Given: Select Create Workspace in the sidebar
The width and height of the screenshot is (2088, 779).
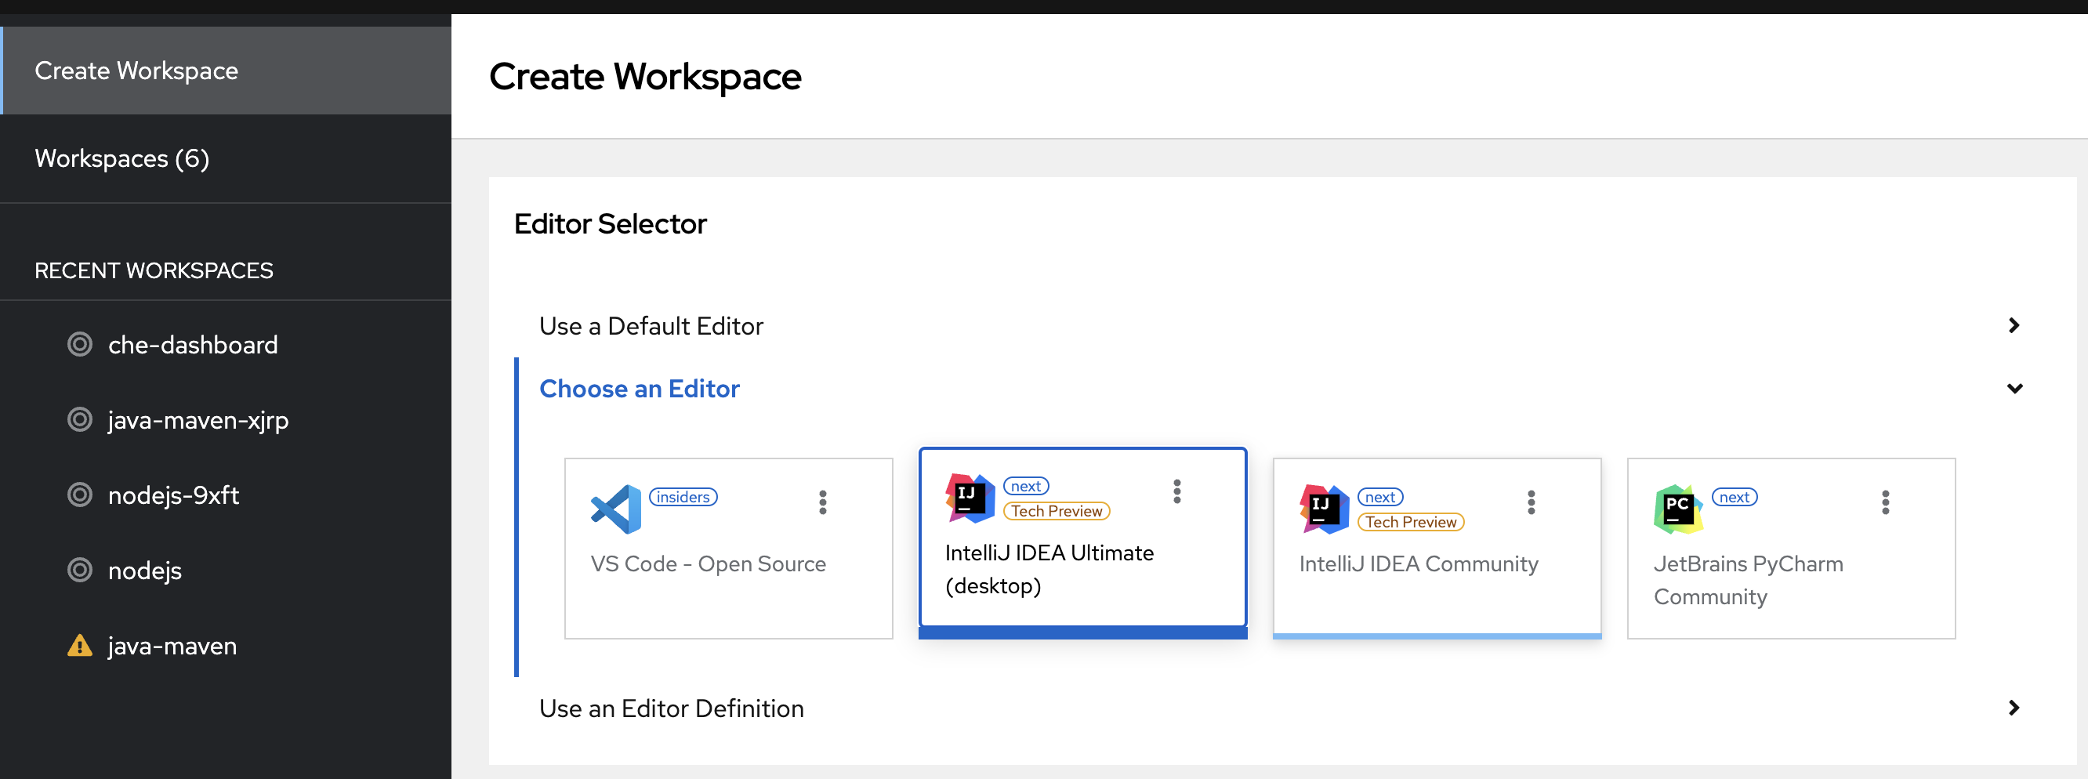Looking at the screenshot, I should click(136, 70).
